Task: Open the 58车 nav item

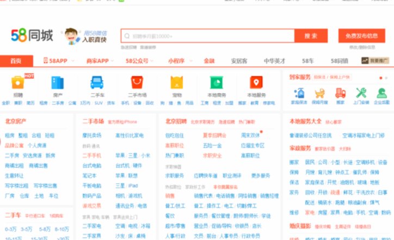Action: 307,61
